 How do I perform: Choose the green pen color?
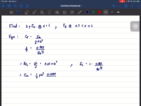tap(93, 12)
